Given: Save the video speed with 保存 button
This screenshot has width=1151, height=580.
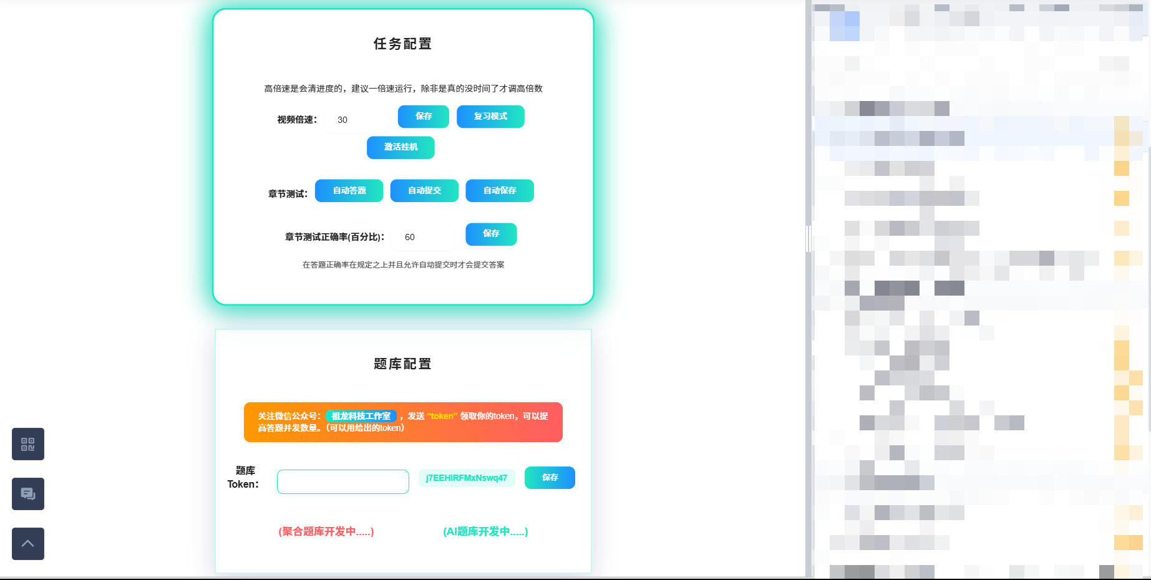Looking at the screenshot, I should 424,117.
